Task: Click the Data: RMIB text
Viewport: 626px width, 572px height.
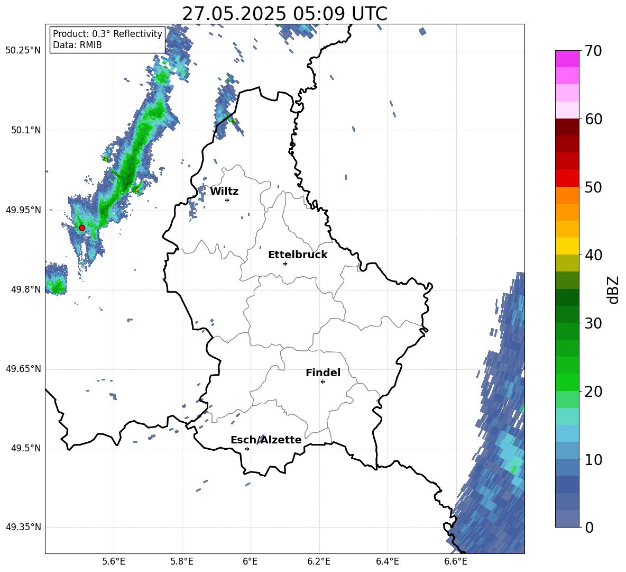Action: (x=77, y=45)
